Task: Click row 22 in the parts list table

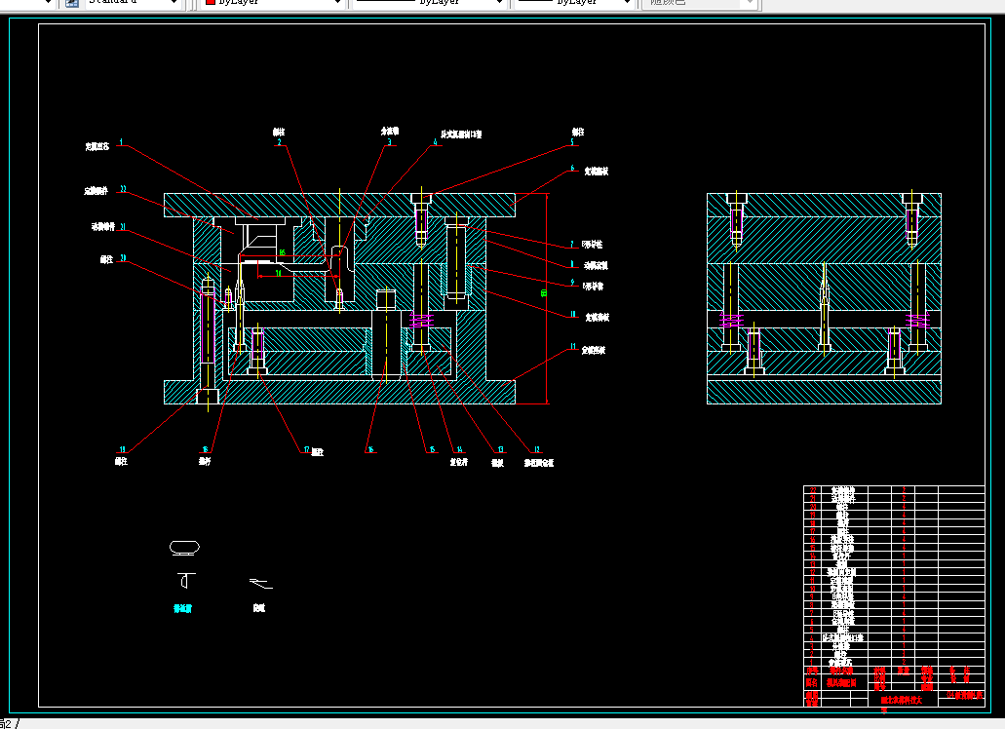Action: click(843, 489)
